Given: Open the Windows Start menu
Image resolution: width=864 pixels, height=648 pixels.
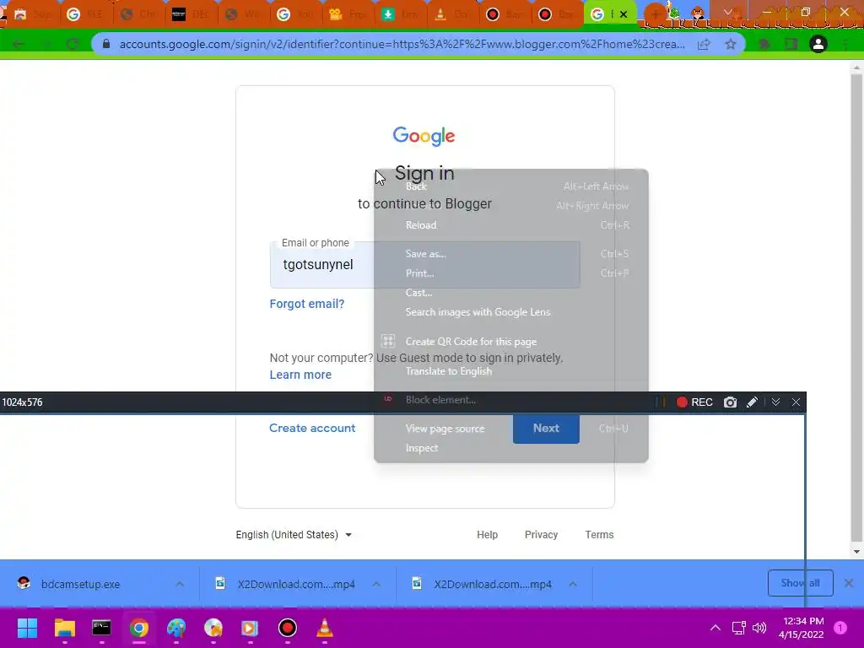Looking at the screenshot, I should [x=27, y=628].
